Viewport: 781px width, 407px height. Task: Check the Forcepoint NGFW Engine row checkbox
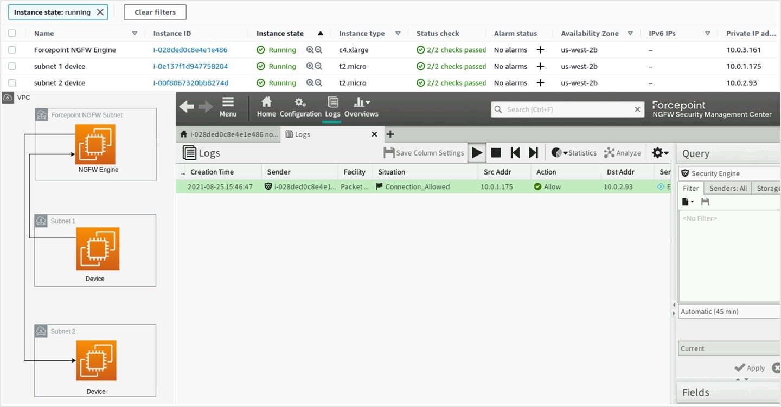(12, 50)
